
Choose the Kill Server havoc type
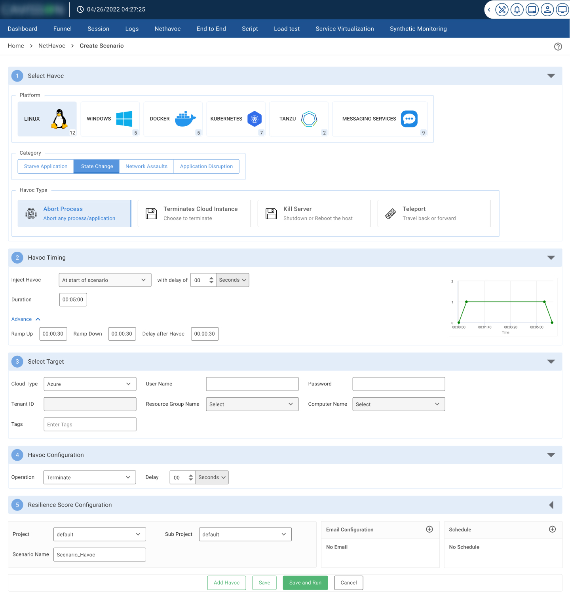314,214
